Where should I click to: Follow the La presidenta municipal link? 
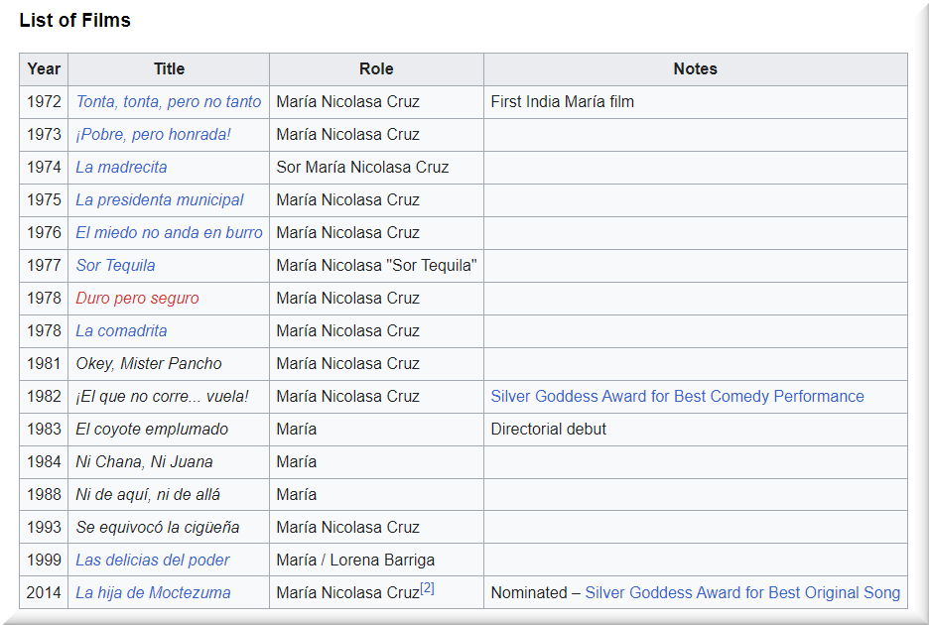(x=160, y=200)
